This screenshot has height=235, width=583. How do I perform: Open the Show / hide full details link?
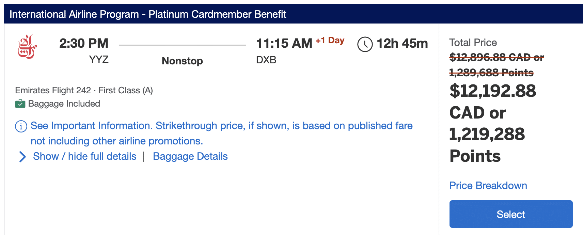84,156
